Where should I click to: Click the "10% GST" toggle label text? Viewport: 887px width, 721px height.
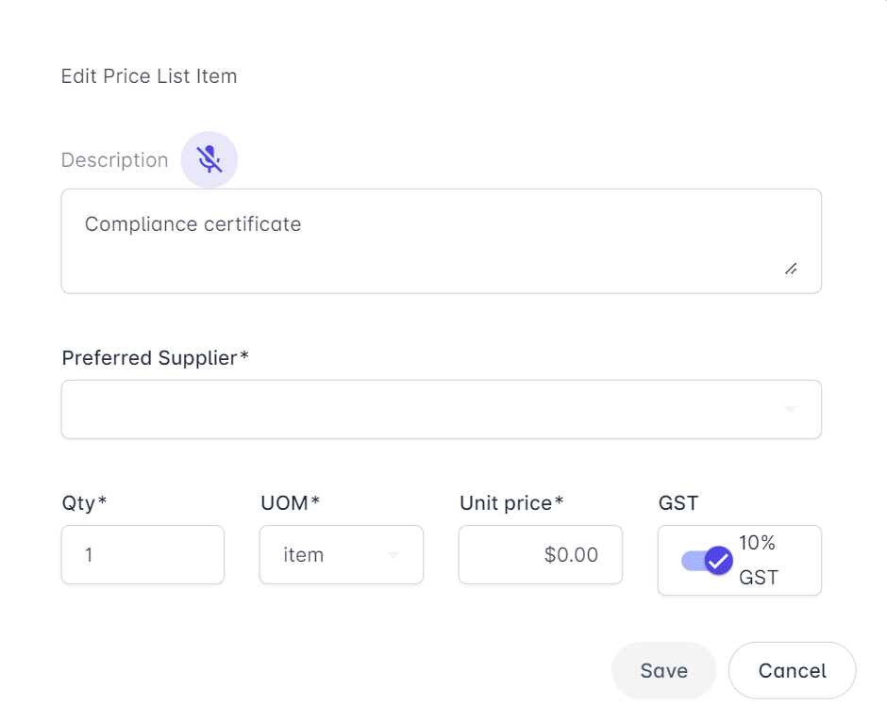[759, 560]
